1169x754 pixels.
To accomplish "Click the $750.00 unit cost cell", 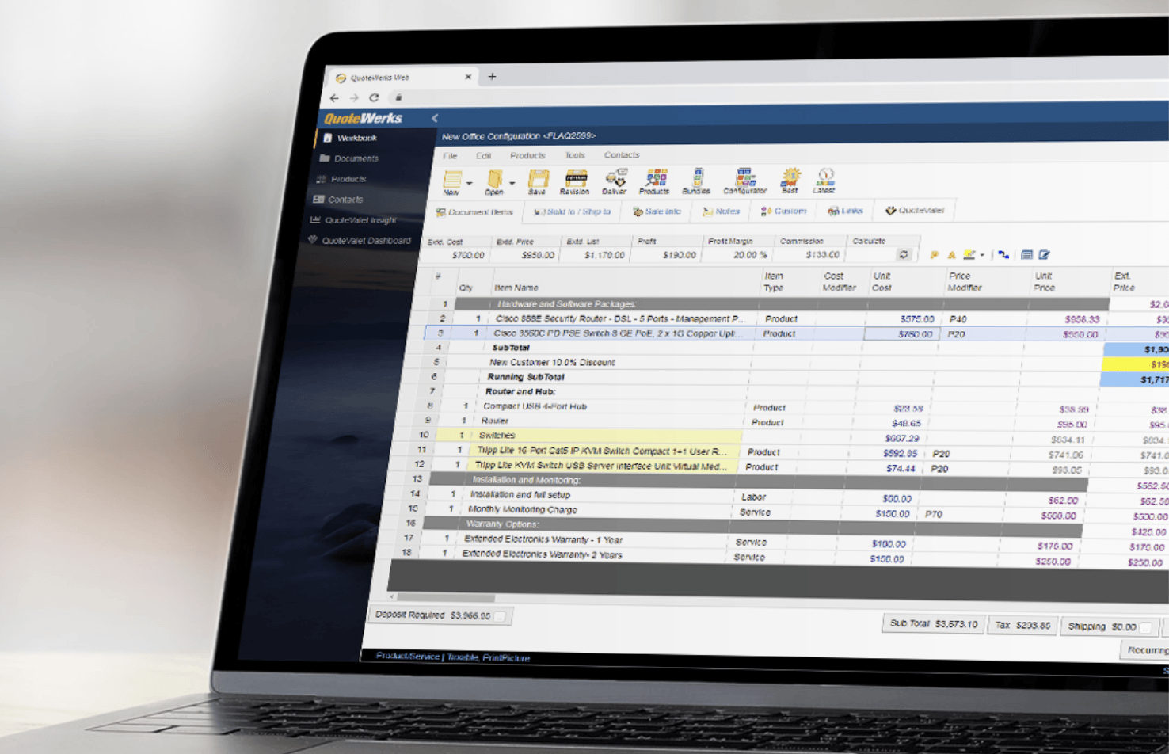I will point(902,334).
